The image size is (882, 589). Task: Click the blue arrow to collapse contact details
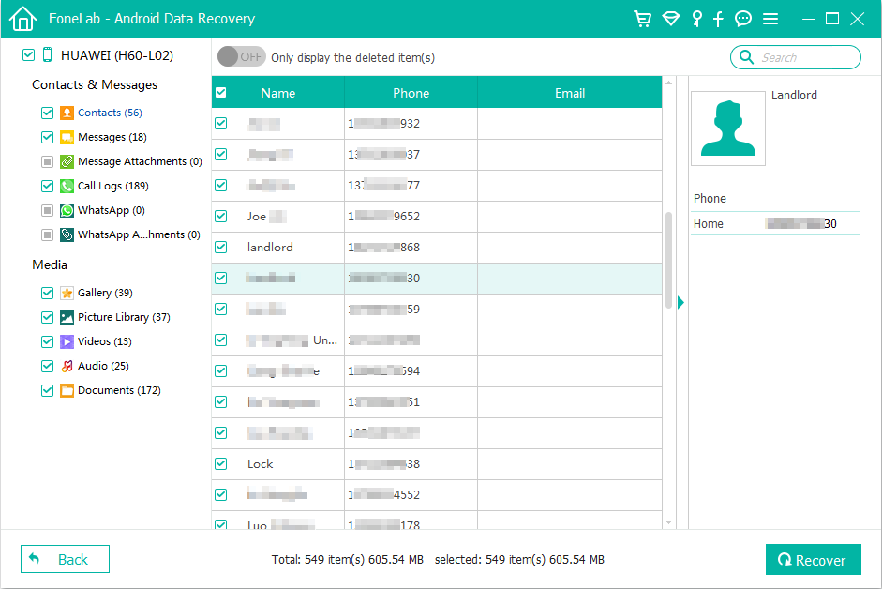coord(680,302)
